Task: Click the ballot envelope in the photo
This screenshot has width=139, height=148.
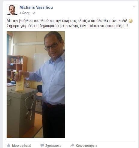Action: [x=20, y=84]
